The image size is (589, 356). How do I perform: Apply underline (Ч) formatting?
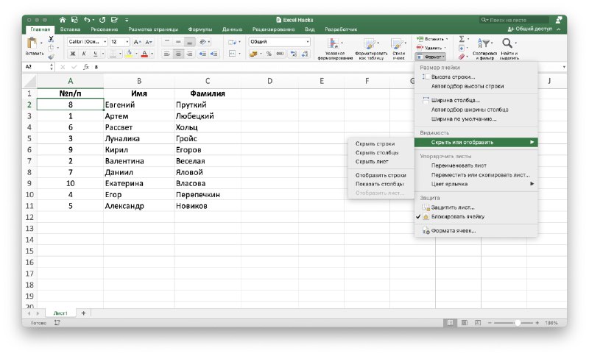[95, 54]
